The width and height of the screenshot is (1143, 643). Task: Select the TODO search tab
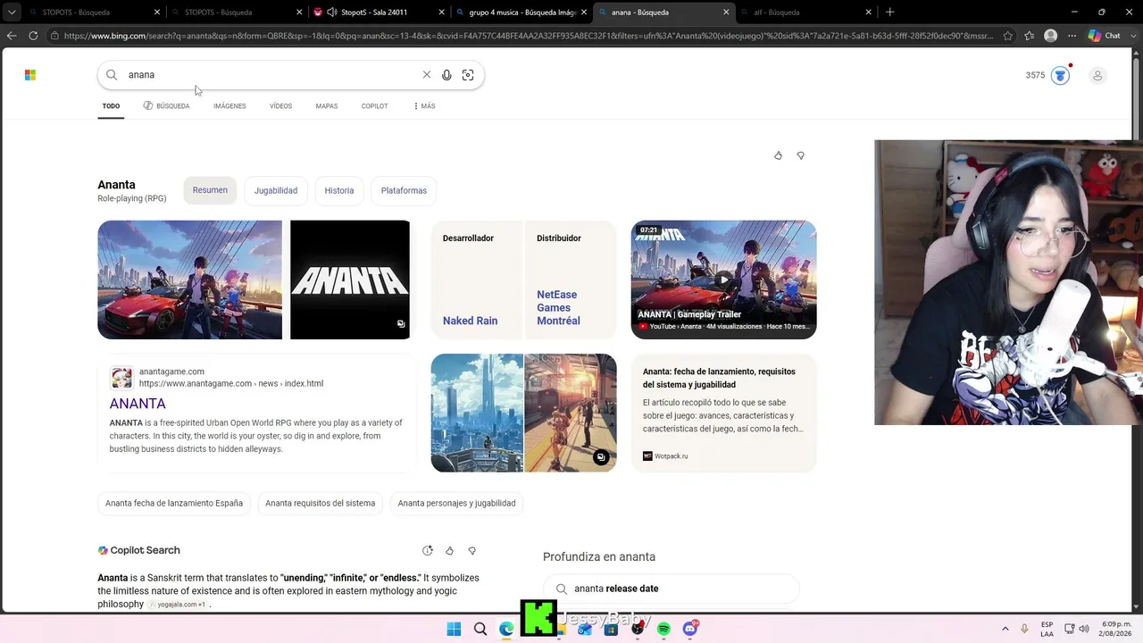111,106
